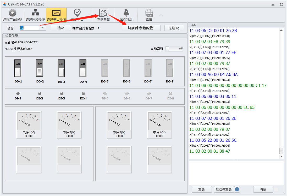Click the blue info icon beside verify send
Image resolution: width=287 pixels, height=196 pixels.
pos(237,189)
